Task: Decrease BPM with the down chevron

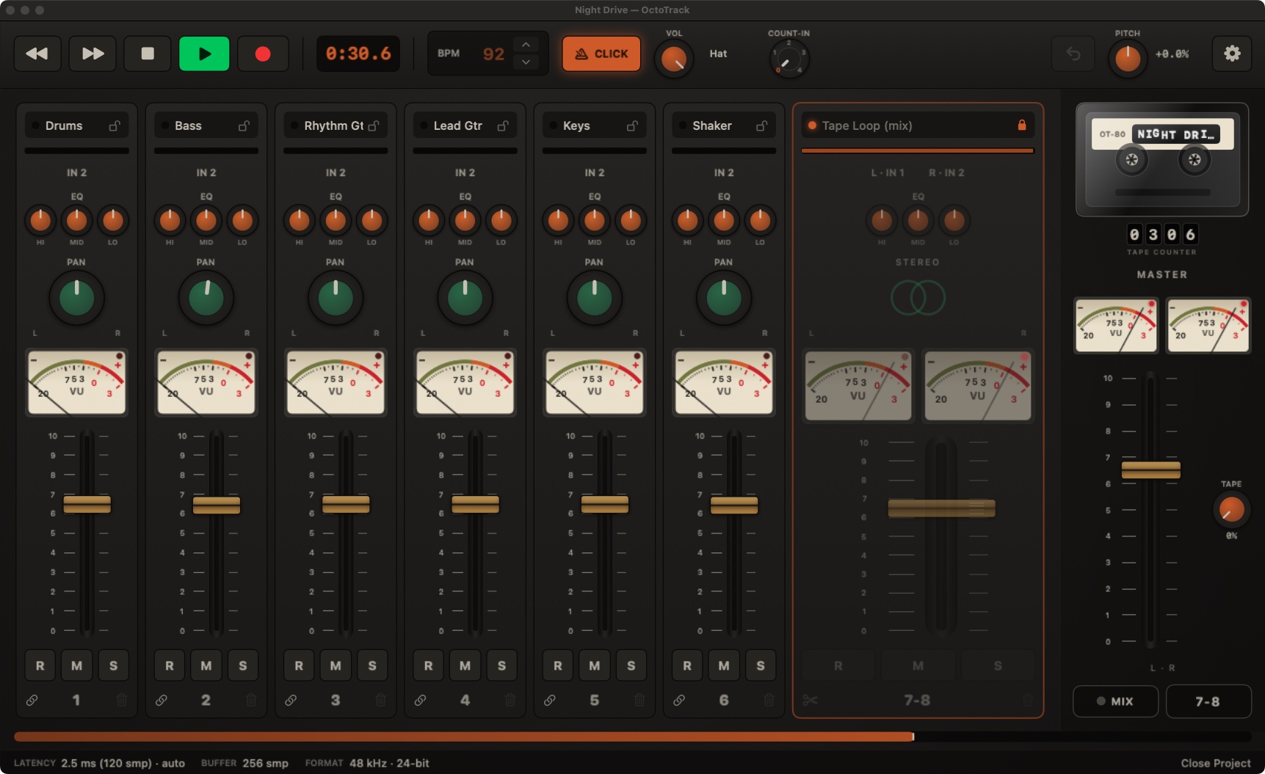Action: pyautogui.click(x=526, y=62)
